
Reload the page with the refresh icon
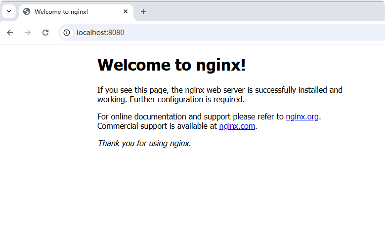tap(45, 33)
